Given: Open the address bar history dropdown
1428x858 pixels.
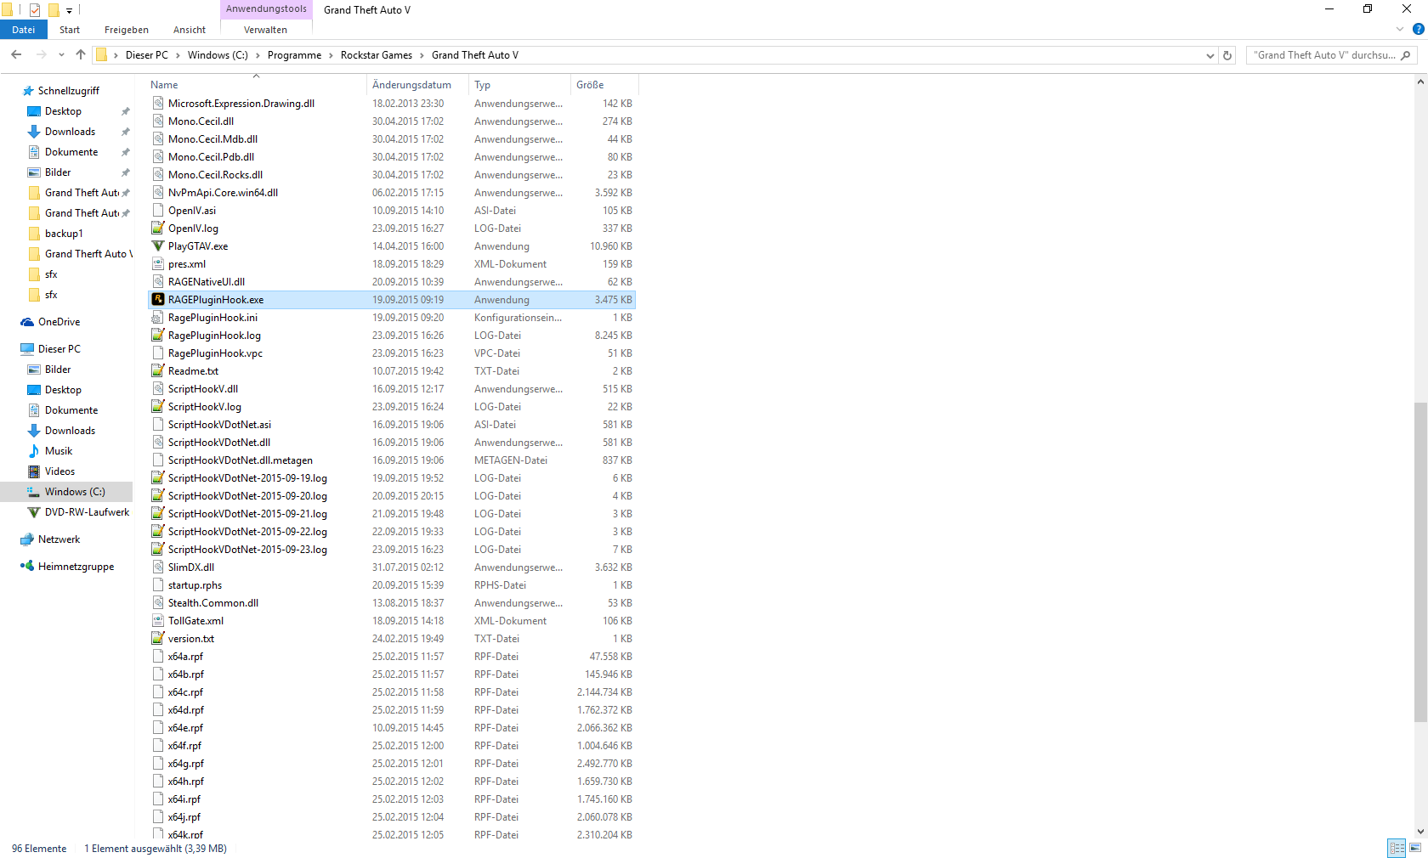Looking at the screenshot, I should (1210, 55).
